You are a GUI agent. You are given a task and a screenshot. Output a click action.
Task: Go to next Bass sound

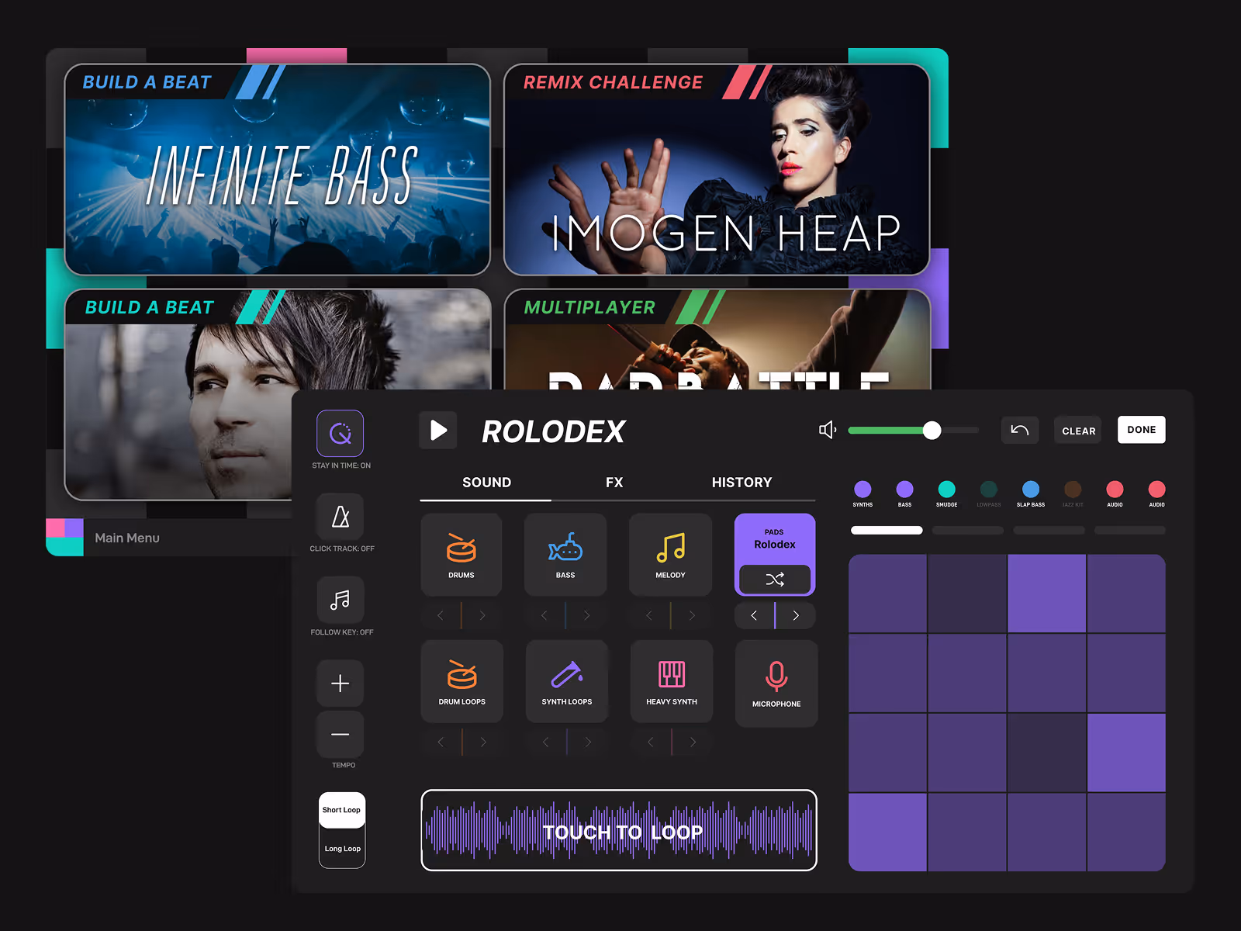pyautogui.click(x=587, y=615)
